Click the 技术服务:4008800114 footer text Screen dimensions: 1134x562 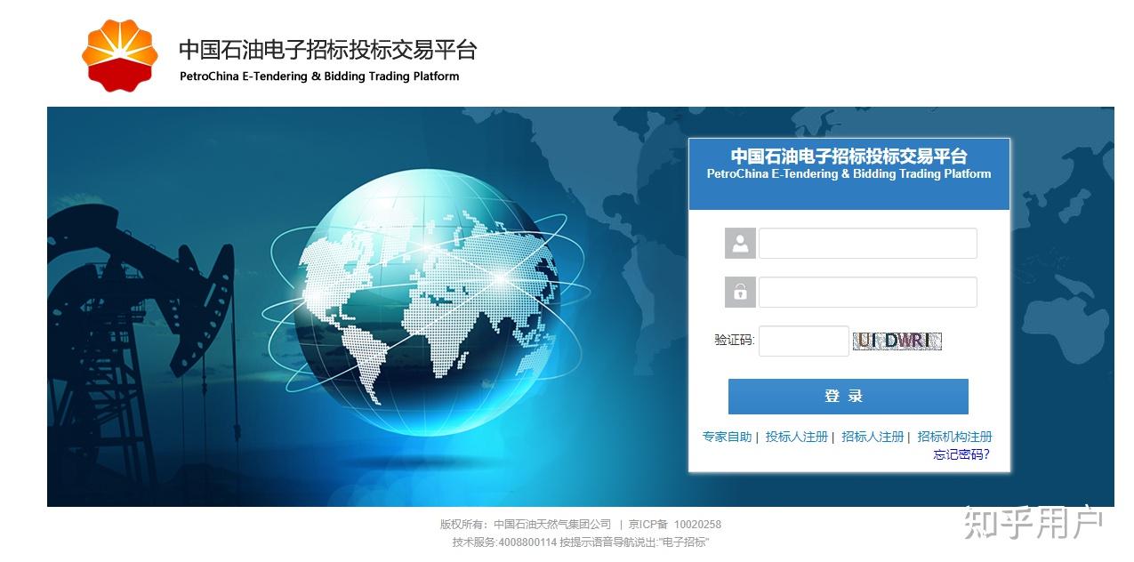(x=504, y=542)
